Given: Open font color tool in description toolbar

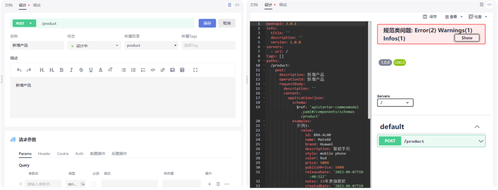Looking at the screenshot, I should coord(101,70).
